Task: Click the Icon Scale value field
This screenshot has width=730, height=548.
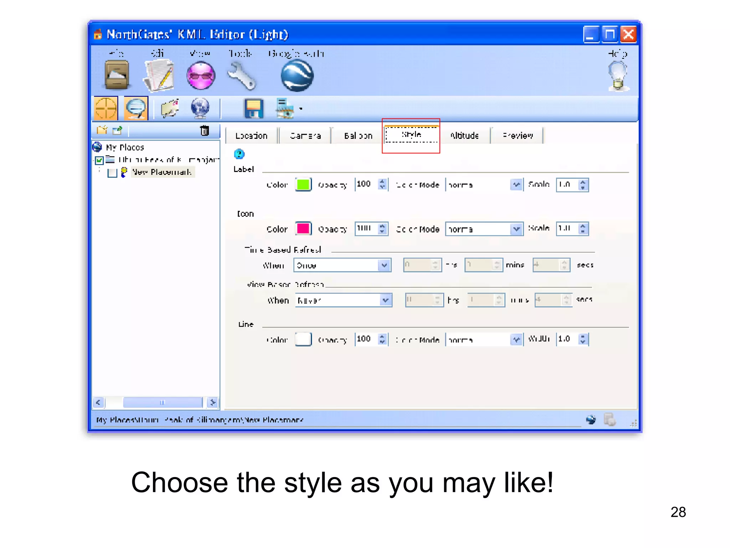Action: (x=567, y=228)
